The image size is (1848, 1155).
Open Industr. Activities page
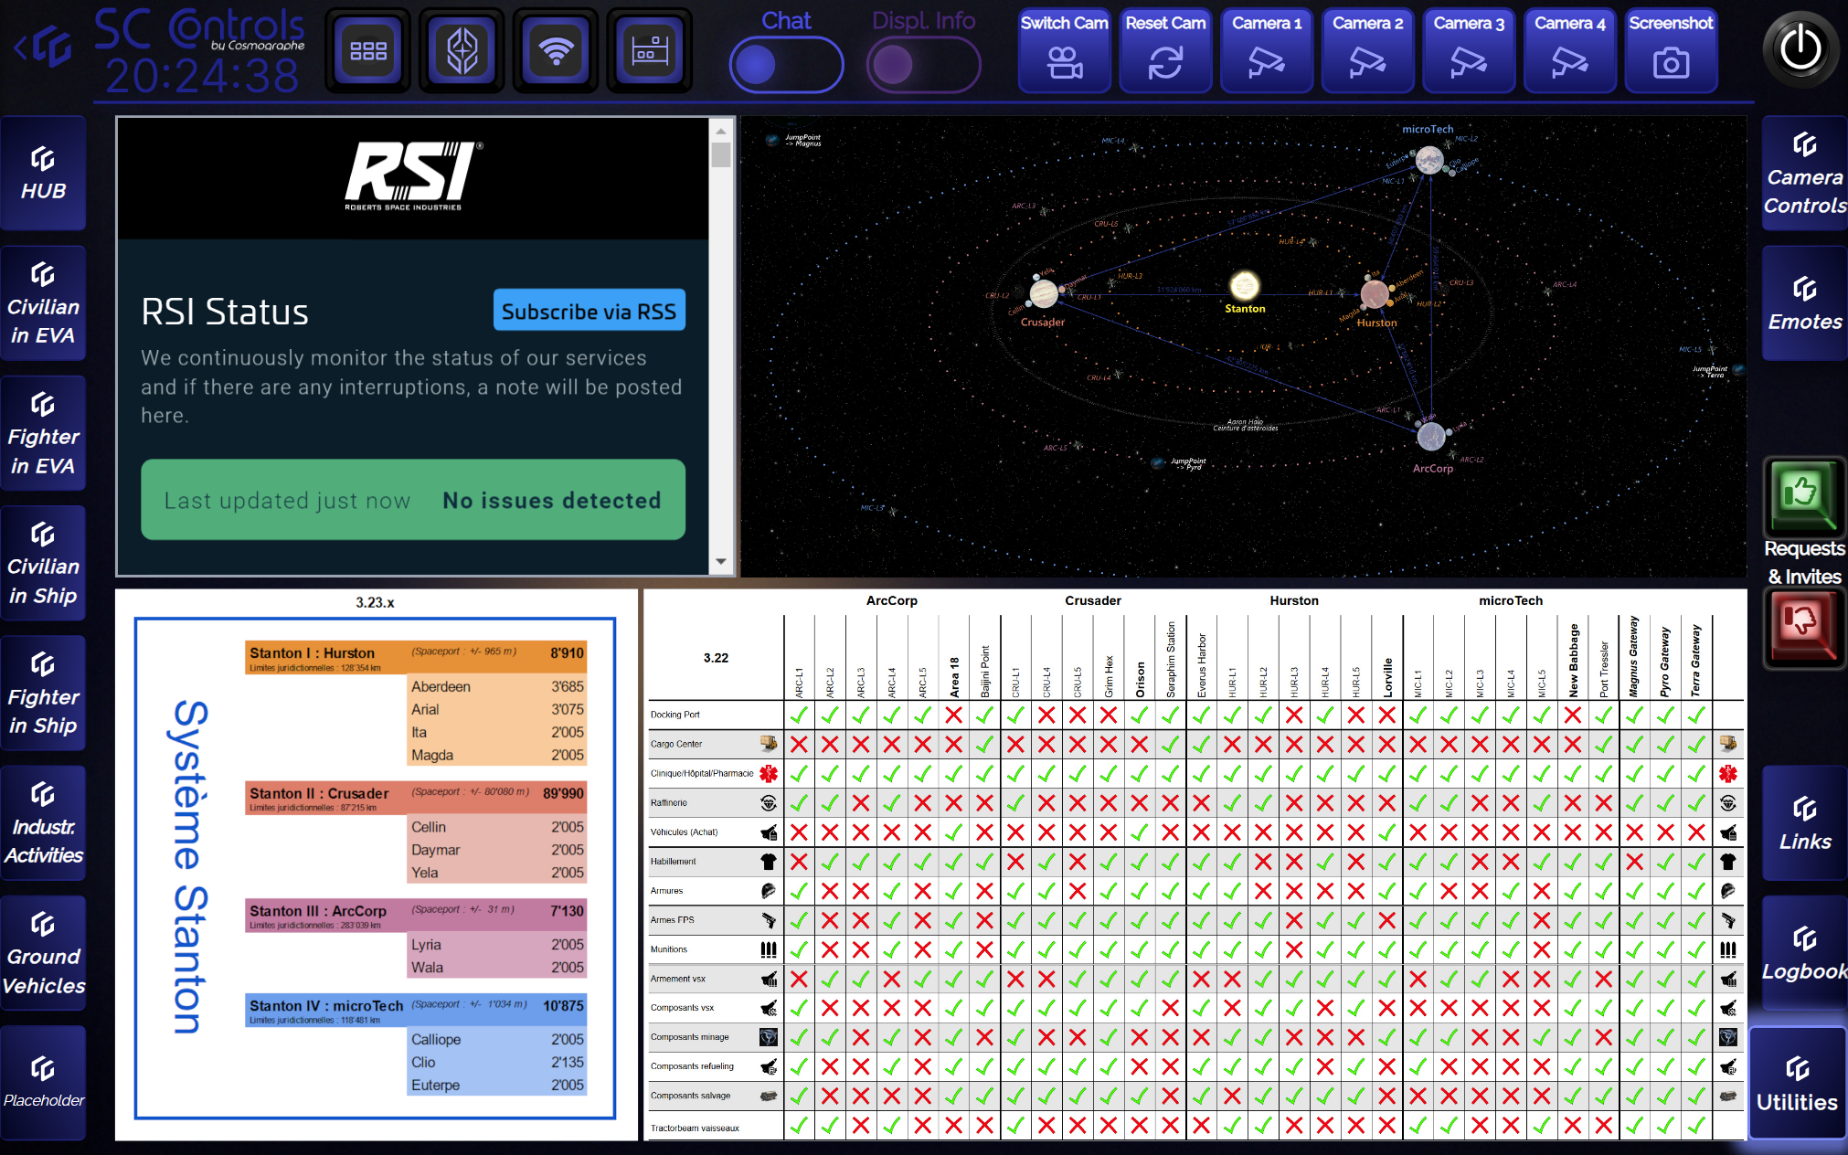[43, 823]
